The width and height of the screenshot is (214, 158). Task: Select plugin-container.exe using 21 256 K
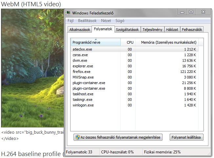pyautogui.click(x=135, y=83)
